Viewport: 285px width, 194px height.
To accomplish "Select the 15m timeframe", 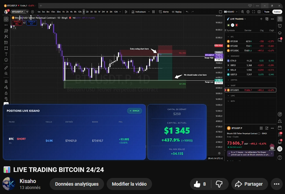I will click(53, 12).
